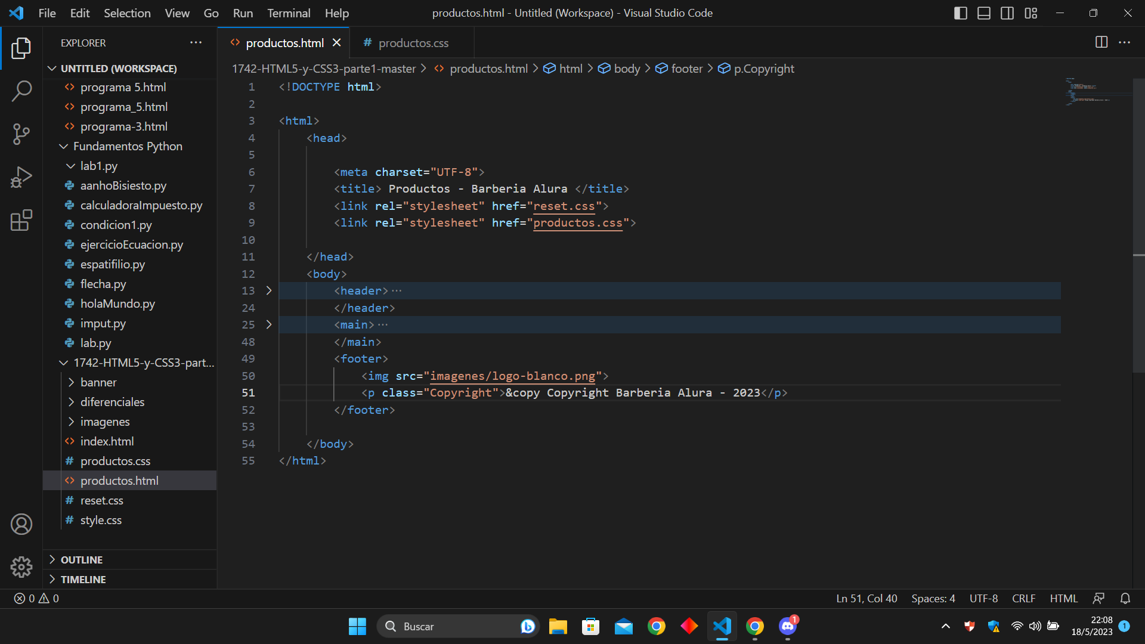Expand the diferenciales folder in explorer

(x=112, y=402)
